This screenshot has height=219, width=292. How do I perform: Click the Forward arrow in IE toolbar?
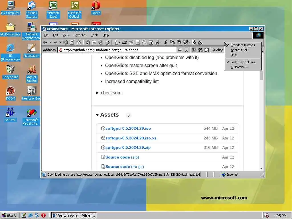coord(55,42)
